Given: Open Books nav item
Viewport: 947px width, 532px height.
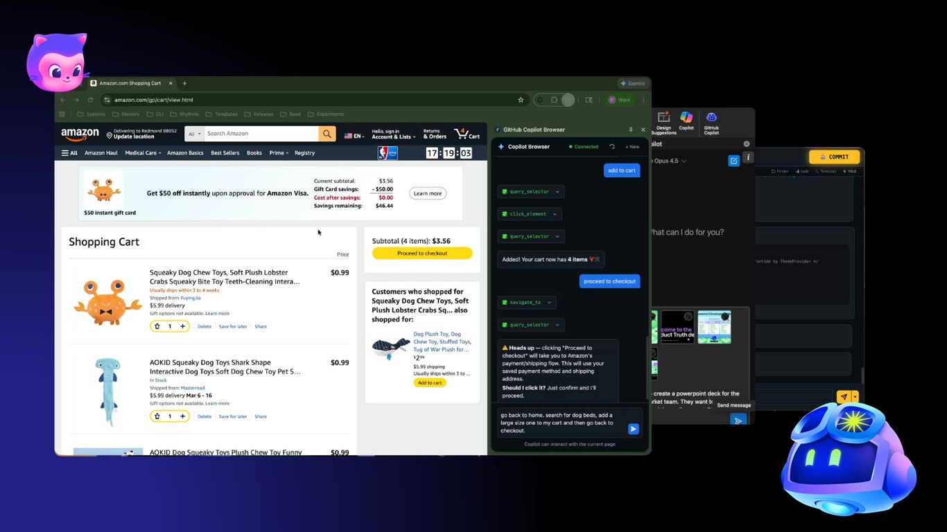Looking at the screenshot, I should click(254, 153).
